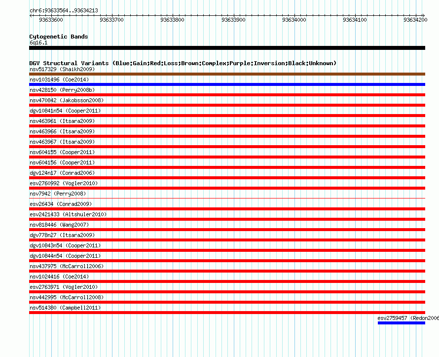Click the black 6q16.1 cytogenetic band bar
The height and width of the screenshot is (357, 439).
227,48
